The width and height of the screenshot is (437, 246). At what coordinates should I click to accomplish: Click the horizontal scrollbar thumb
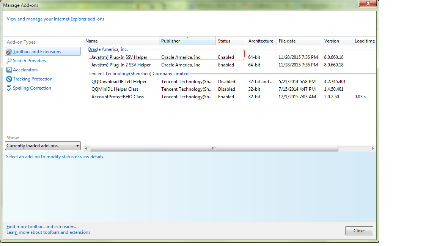click(x=214, y=149)
